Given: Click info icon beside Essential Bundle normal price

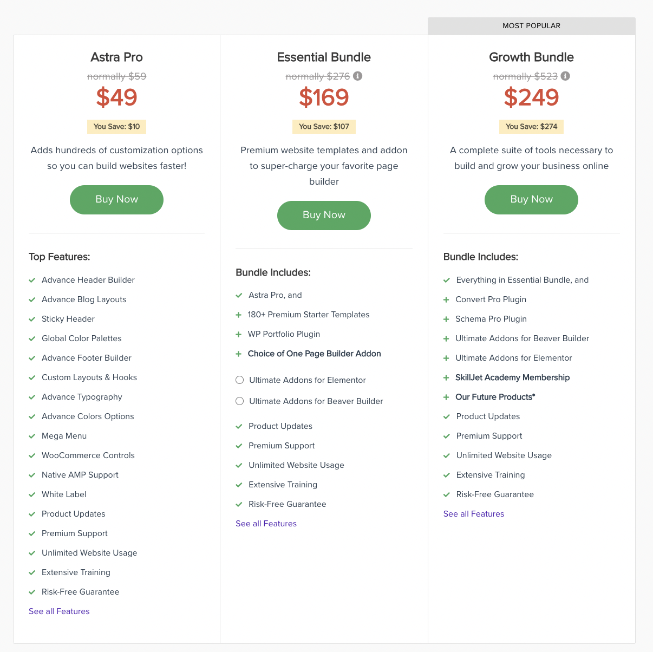Looking at the screenshot, I should 357,76.
